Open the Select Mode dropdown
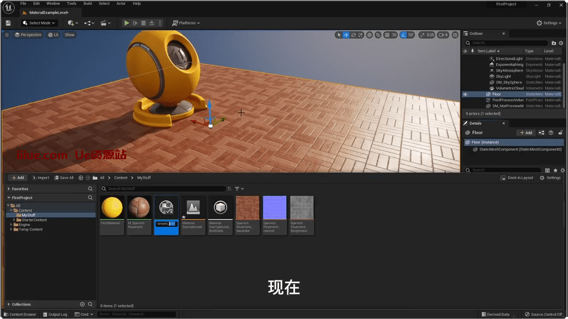568x319 pixels. click(39, 23)
